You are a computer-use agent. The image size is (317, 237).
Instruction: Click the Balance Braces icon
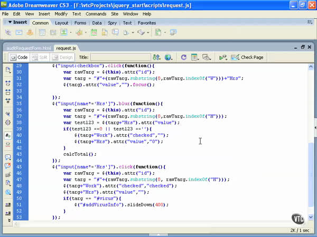tap(8, 122)
